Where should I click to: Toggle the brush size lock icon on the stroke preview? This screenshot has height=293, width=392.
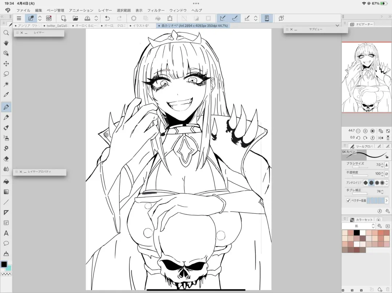(x=387, y=156)
